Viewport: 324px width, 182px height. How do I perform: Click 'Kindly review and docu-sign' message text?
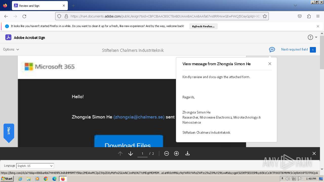click(216, 77)
